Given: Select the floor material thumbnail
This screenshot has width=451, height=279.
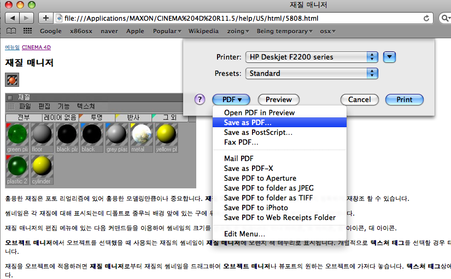Looking at the screenshot, I should click(42, 138).
